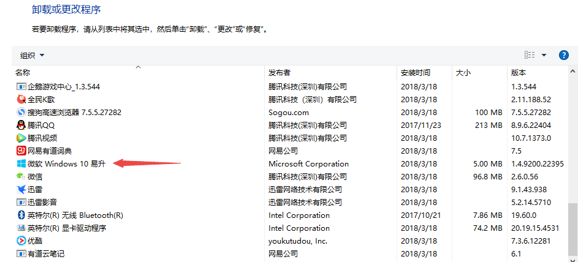Select the 腾讯视频 program name
The width and height of the screenshot is (578, 262).
point(42,138)
